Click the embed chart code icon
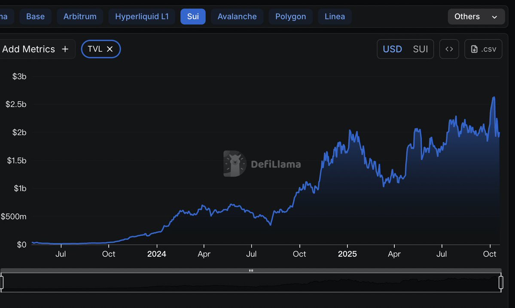The image size is (515, 308). [x=449, y=49]
